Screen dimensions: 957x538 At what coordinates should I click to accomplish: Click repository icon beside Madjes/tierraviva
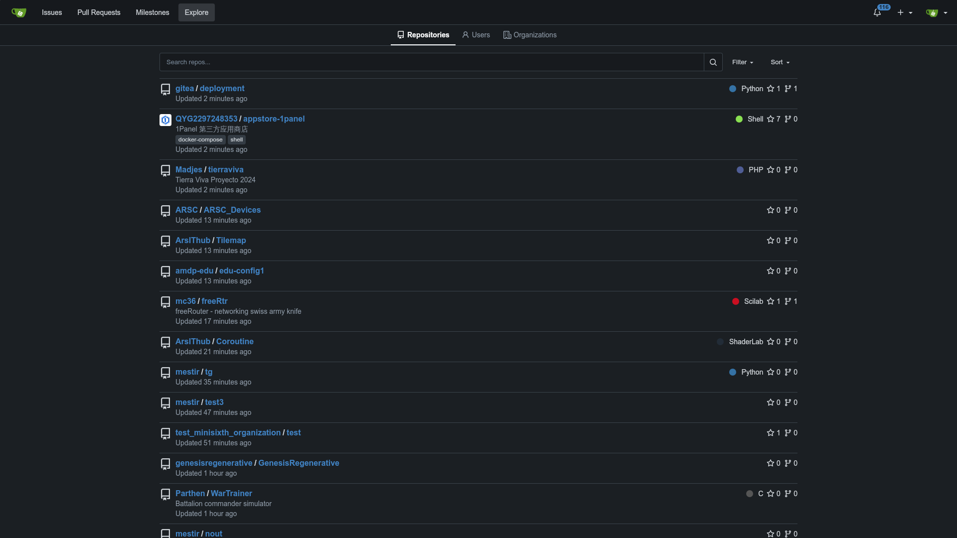(x=165, y=171)
